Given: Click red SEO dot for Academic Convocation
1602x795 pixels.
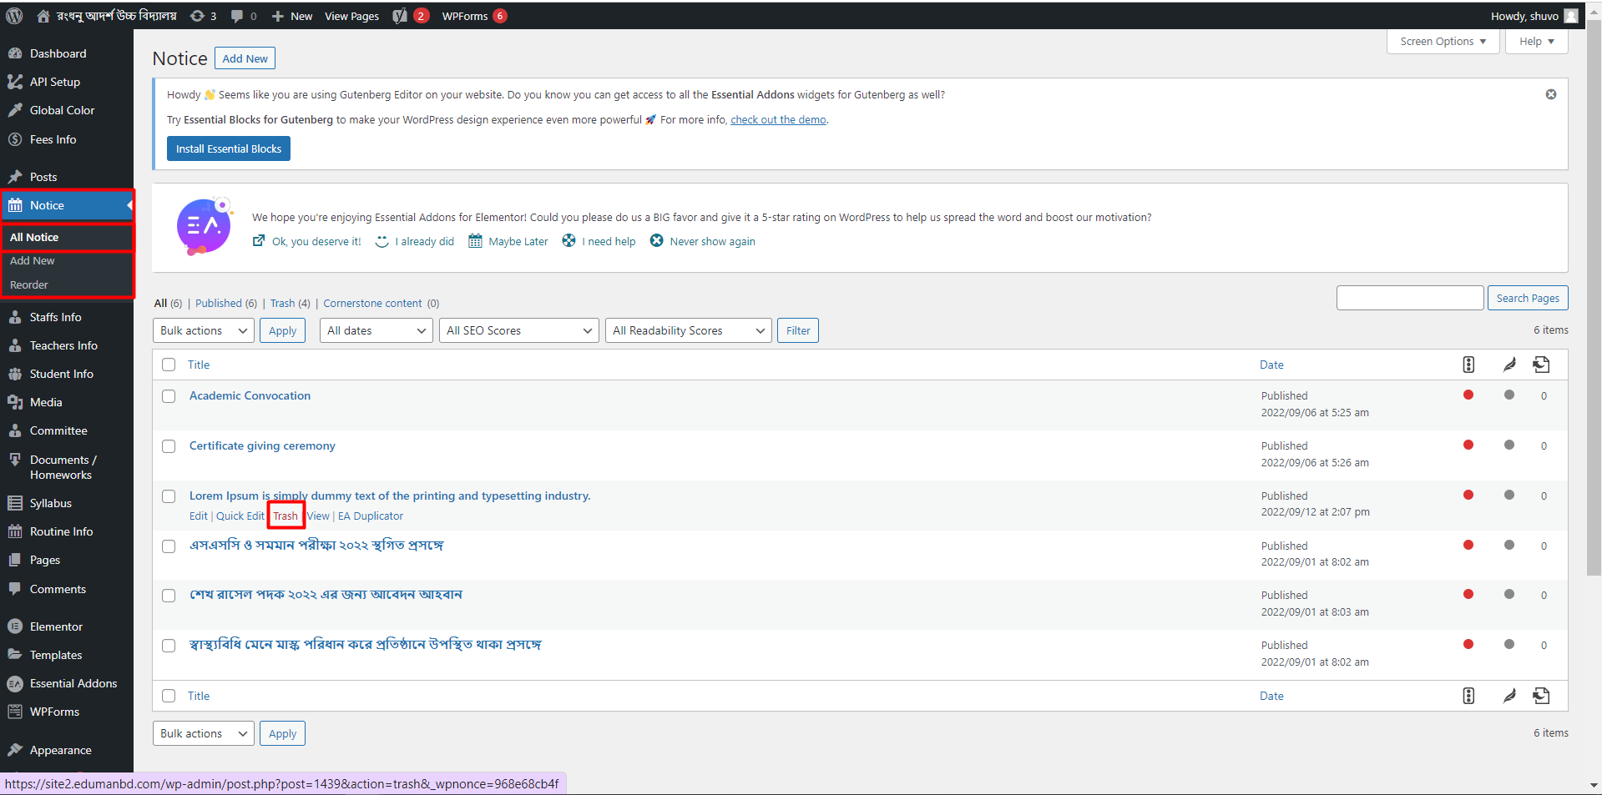Looking at the screenshot, I should coord(1468,395).
